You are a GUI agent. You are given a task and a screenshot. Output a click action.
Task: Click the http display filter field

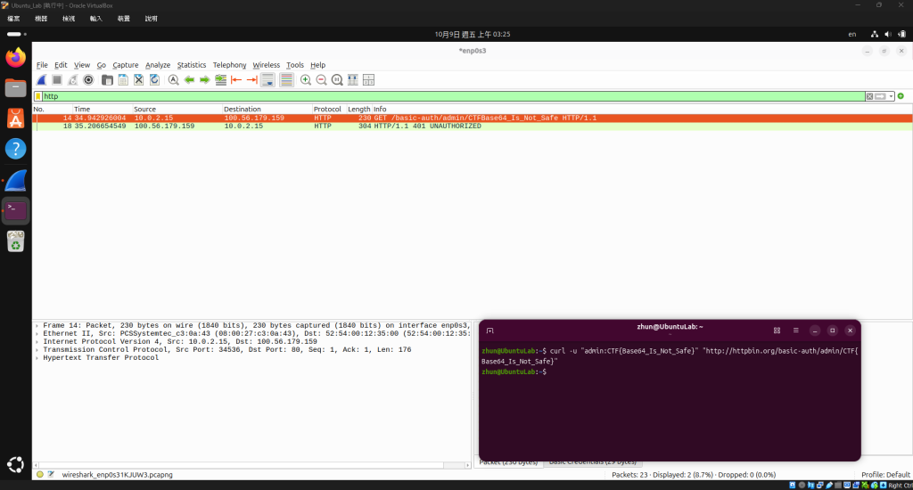pos(454,96)
